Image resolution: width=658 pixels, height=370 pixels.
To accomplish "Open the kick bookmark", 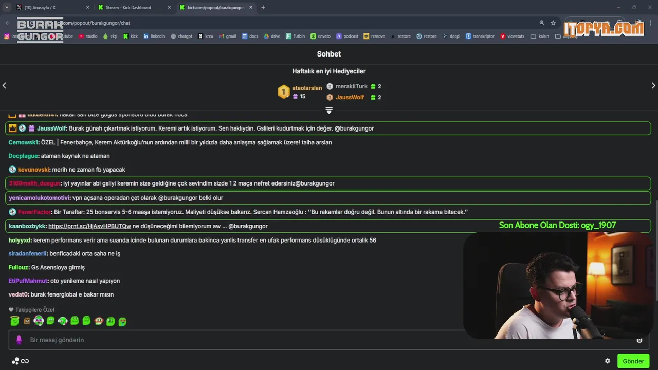I will (131, 36).
